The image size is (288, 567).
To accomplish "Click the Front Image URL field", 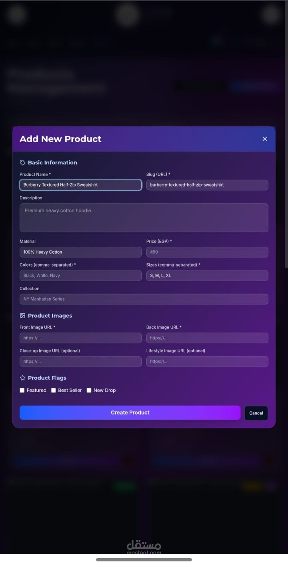I will coord(80,338).
